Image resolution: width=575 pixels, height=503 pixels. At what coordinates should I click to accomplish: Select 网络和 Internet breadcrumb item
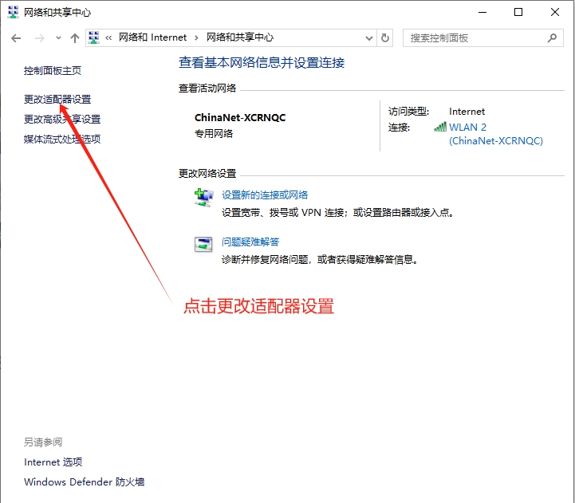click(x=152, y=37)
